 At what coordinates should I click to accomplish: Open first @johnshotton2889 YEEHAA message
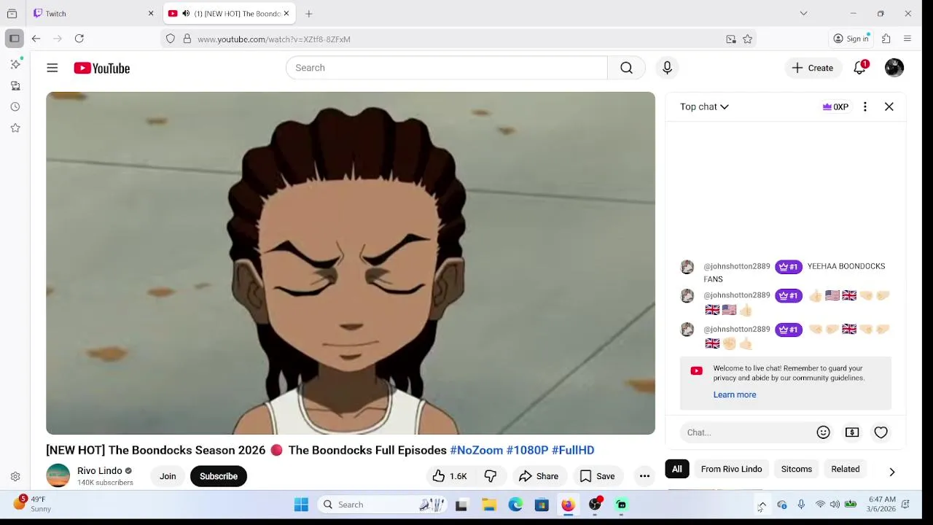[786, 272]
